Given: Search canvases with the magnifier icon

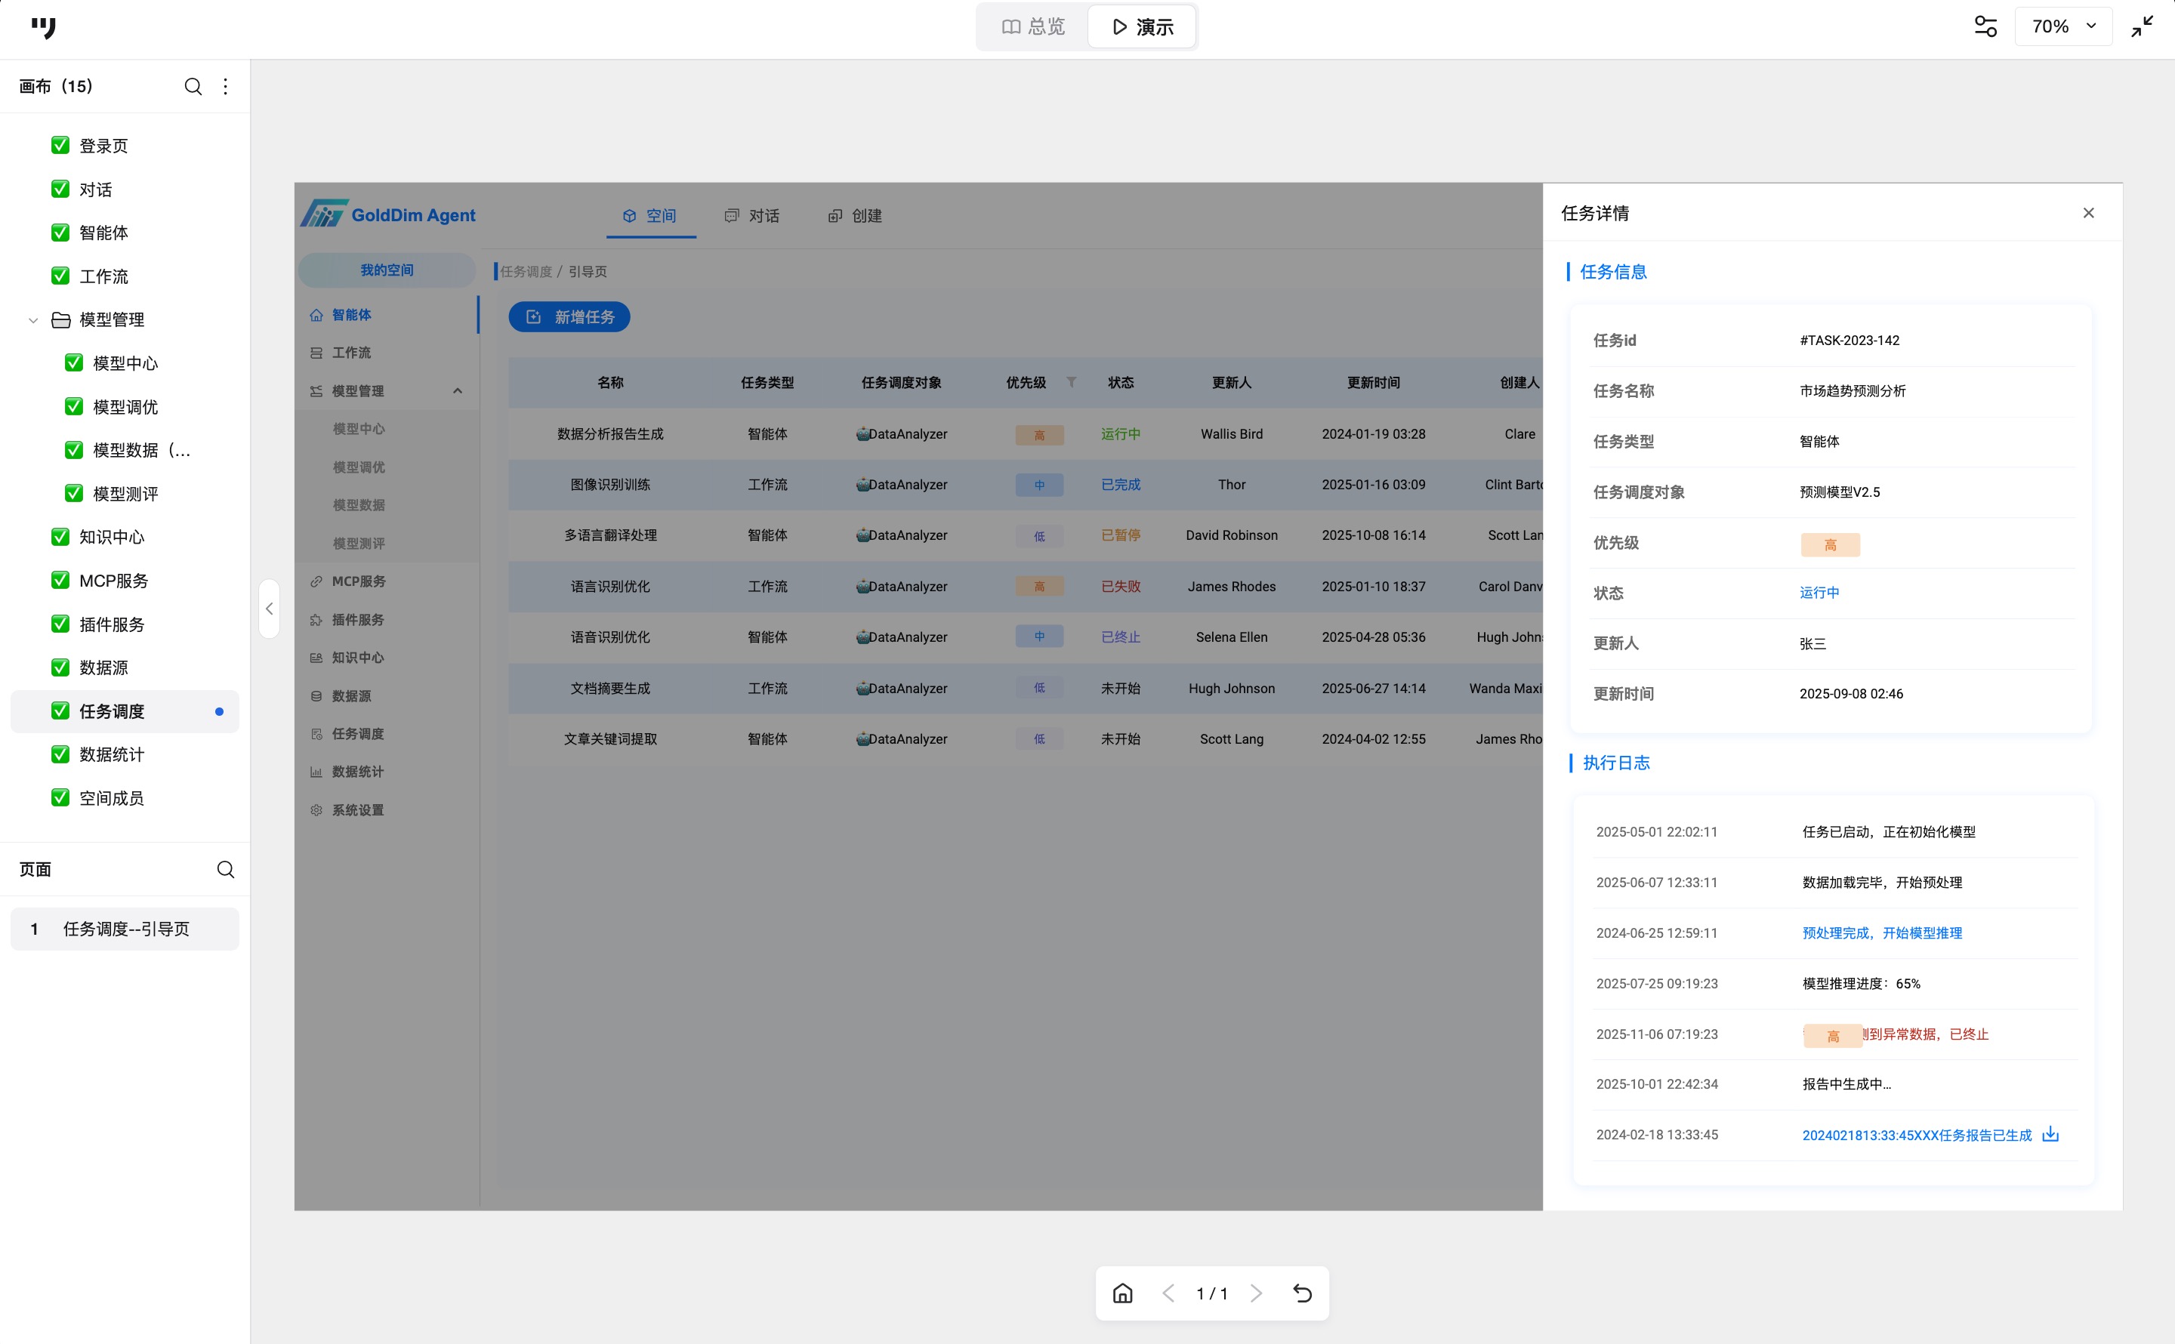Looking at the screenshot, I should (193, 86).
